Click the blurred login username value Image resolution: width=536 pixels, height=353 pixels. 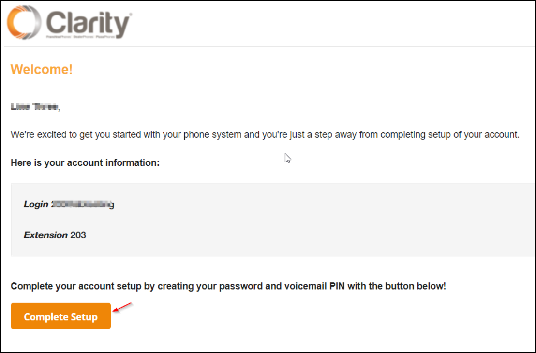[83, 205]
